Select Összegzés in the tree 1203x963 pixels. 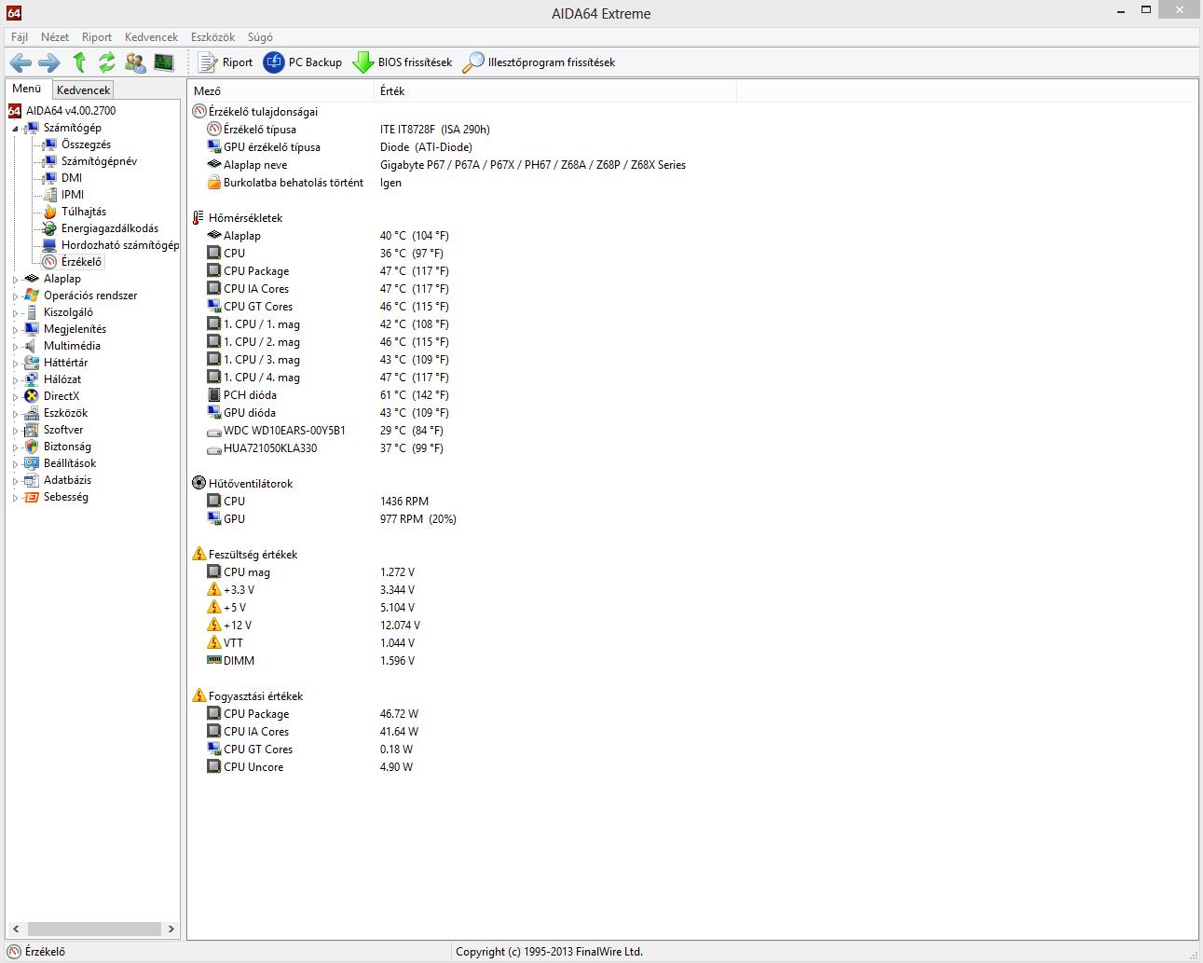(x=86, y=144)
